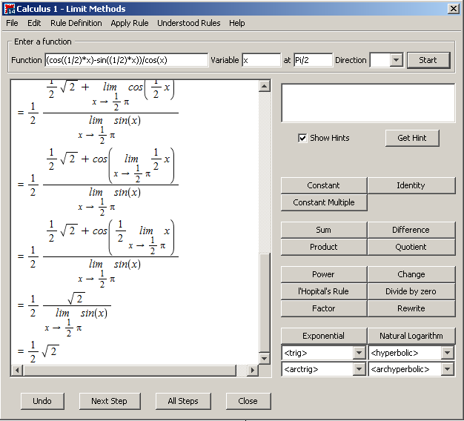
Task: Click the horizontal scrollbar left arrow
Action: click(x=17, y=371)
